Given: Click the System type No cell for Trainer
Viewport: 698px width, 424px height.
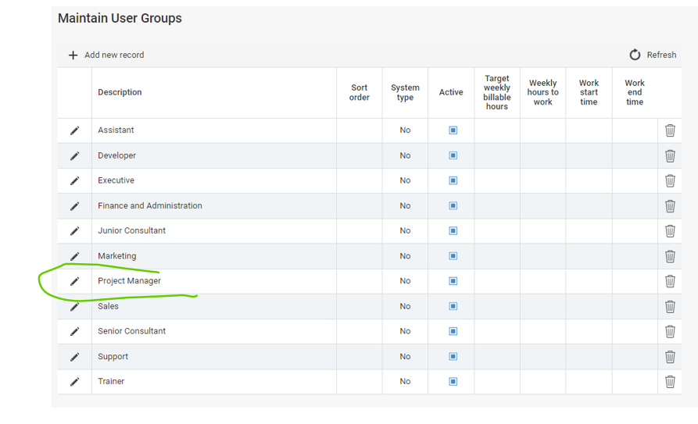Looking at the screenshot, I should (x=405, y=382).
